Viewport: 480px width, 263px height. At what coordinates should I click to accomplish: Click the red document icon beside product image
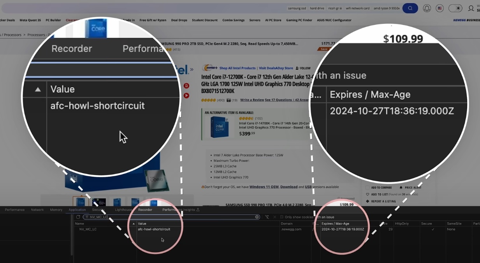pyautogui.click(x=186, y=86)
